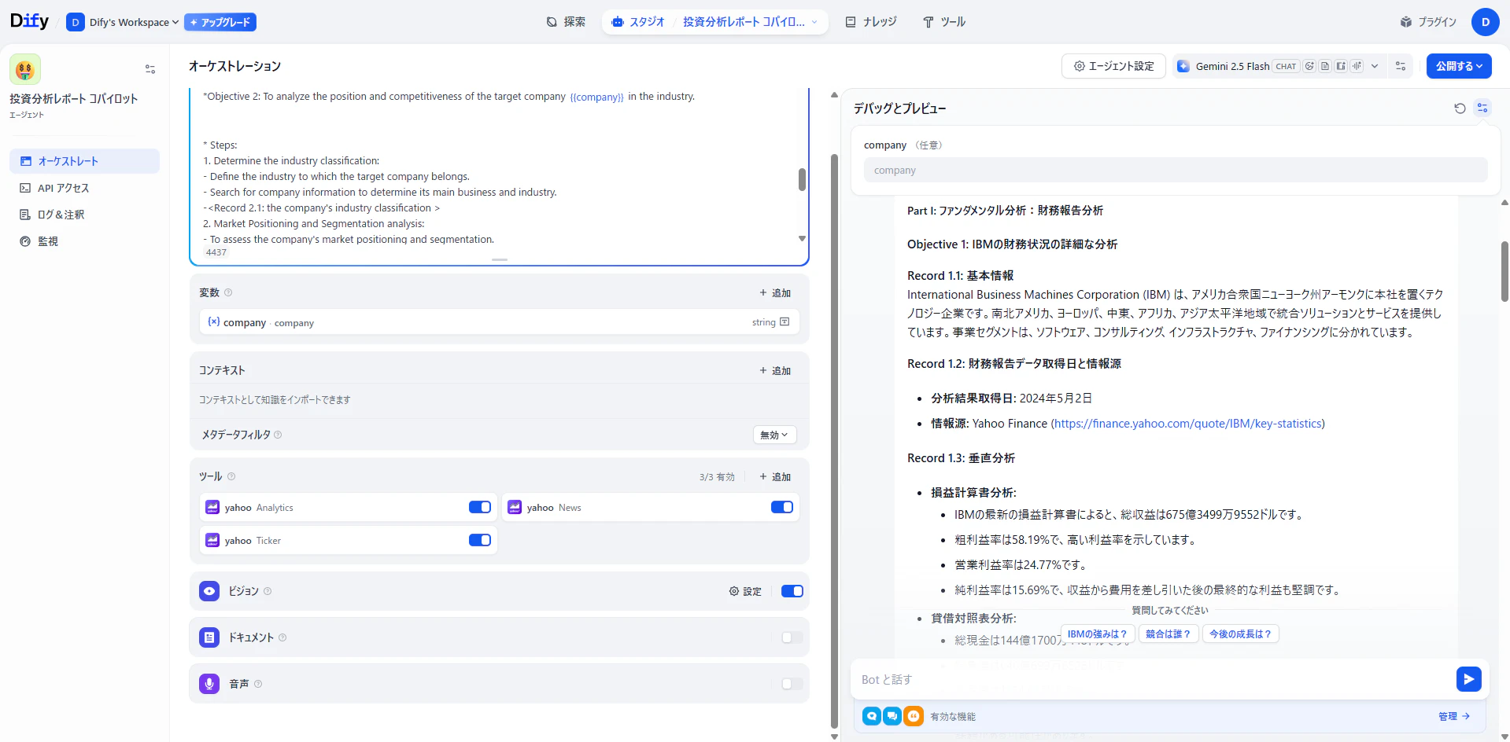Open エージェント設定 button

click(1113, 66)
